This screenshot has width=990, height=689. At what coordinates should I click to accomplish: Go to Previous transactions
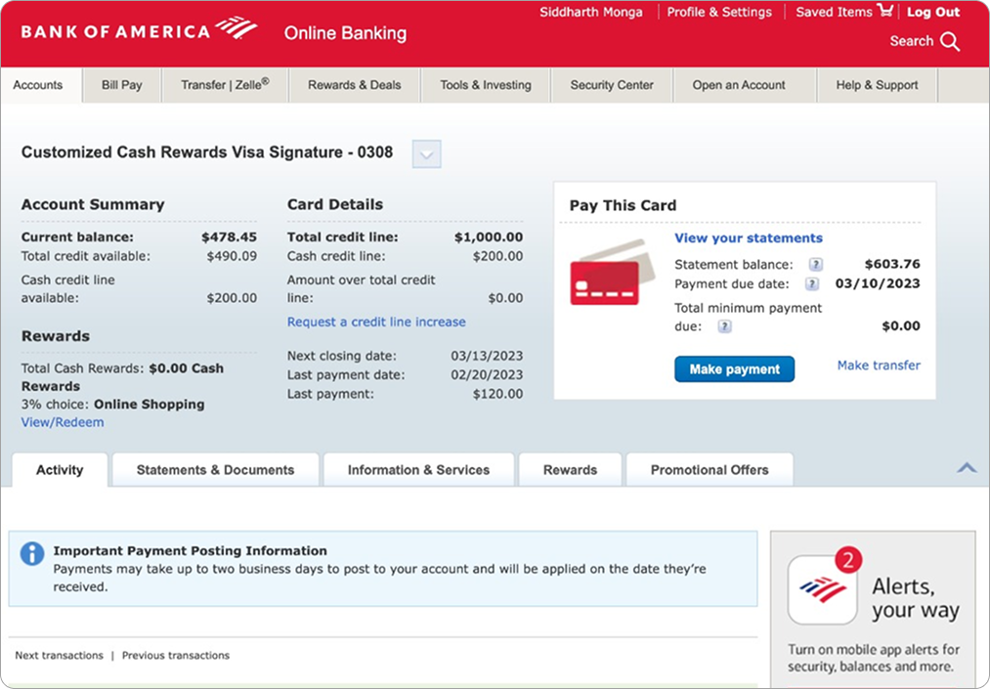176,655
